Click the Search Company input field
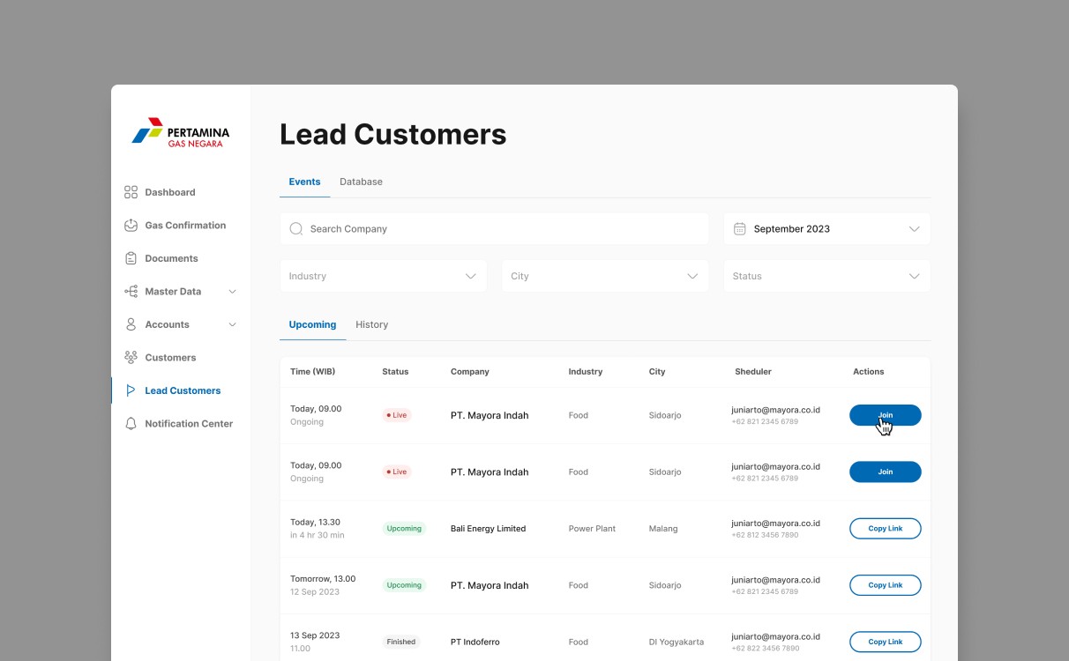 click(x=494, y=228)
